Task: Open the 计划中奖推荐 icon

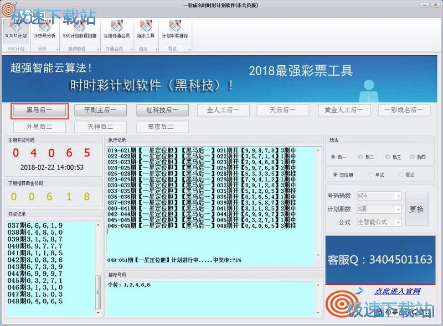Action: [174, 29]
